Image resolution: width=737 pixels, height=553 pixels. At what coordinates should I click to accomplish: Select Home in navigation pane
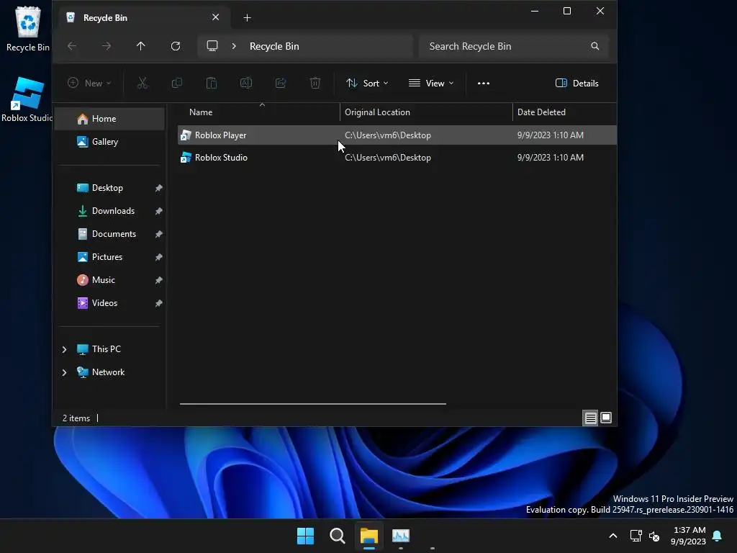[109, 119]
